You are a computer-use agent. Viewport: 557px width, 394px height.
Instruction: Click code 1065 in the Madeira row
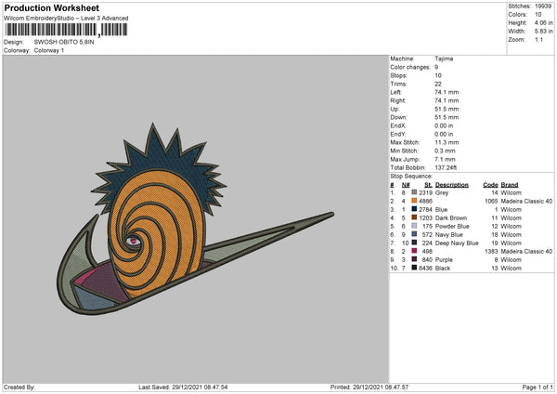pos(491,202)
